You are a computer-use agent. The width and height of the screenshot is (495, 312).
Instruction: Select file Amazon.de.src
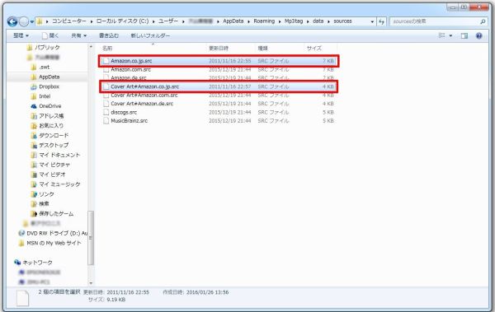[x=128, y=77]
